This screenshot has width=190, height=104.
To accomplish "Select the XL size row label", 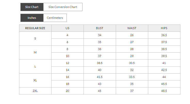I will tap(35, 80).
